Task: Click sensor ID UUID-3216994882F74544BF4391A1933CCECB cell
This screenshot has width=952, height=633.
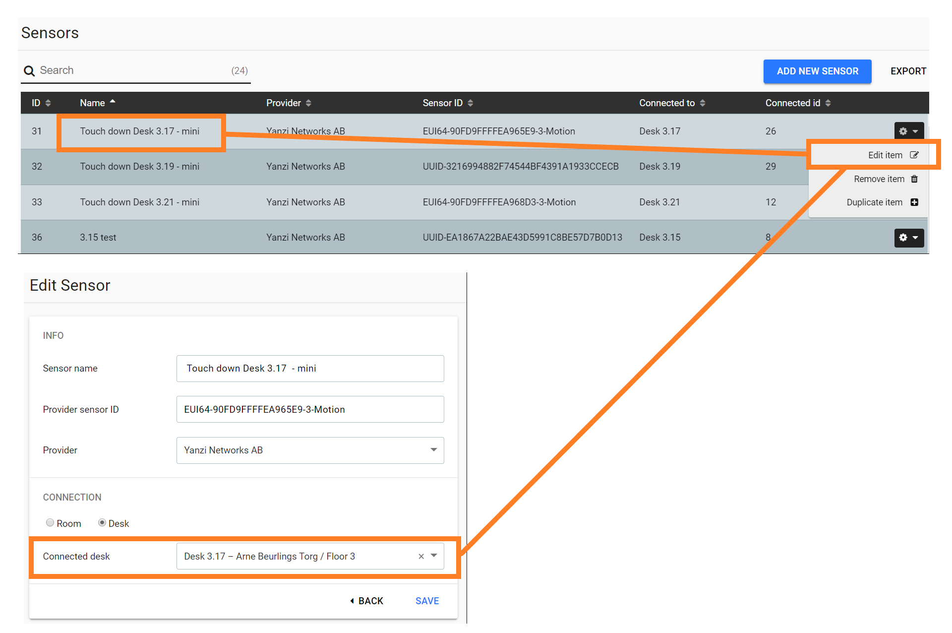Action: click(x=521, y=166)
